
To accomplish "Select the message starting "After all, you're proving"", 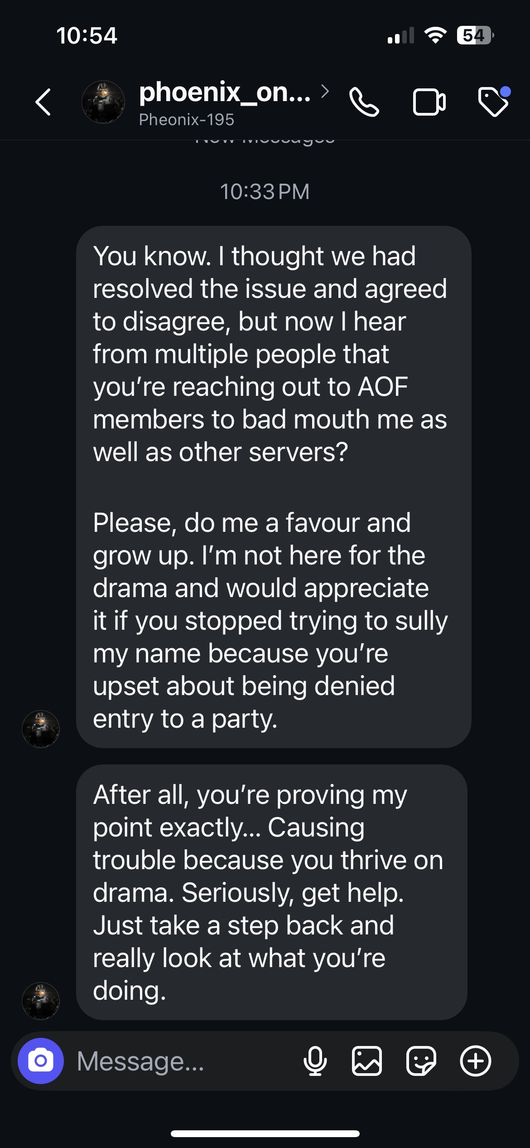I will click(x=272, y=892).
